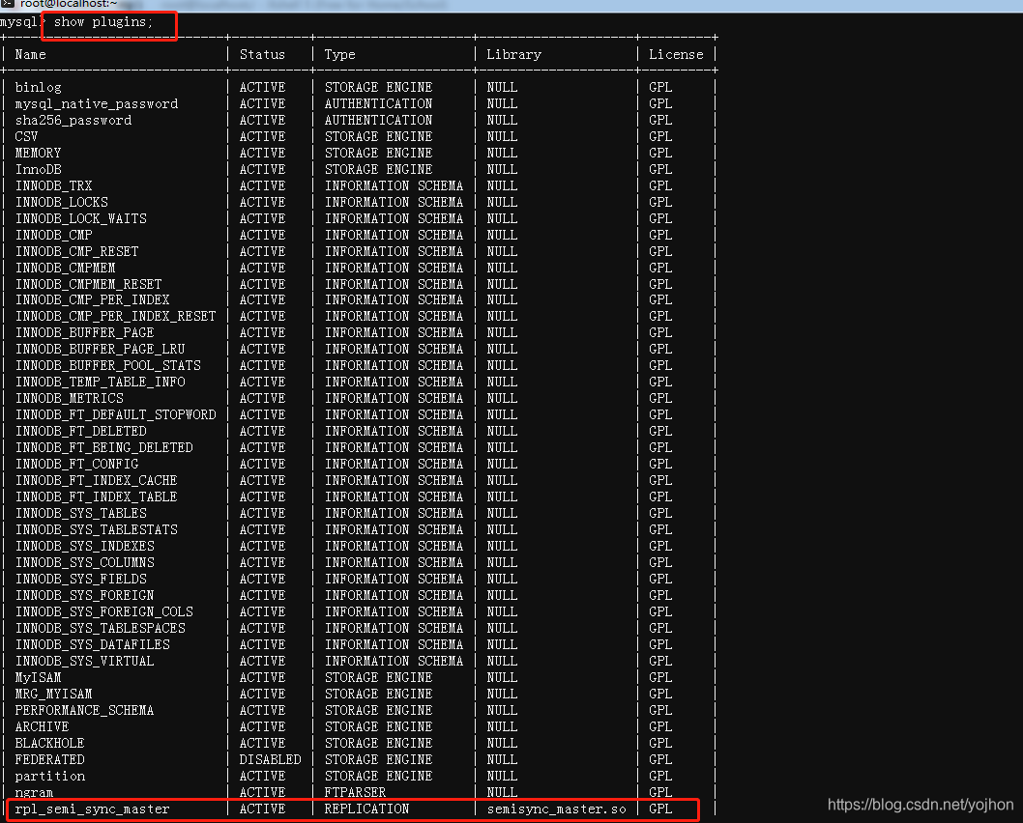Image resolution: width=1023 pixels, height=823 pixels.
Task: Click the terminal icon in the title bar
Action: [10, 5]
